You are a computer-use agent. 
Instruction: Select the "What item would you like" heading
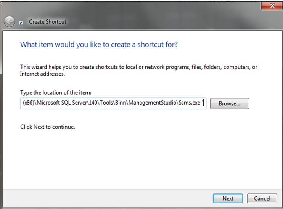point(99,45)
